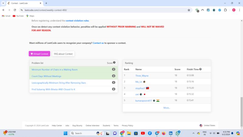
Task: Open Facebook from the taskbar
Action: click(150, 133)
